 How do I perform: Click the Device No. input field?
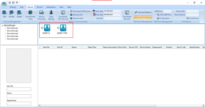[192, 11]
